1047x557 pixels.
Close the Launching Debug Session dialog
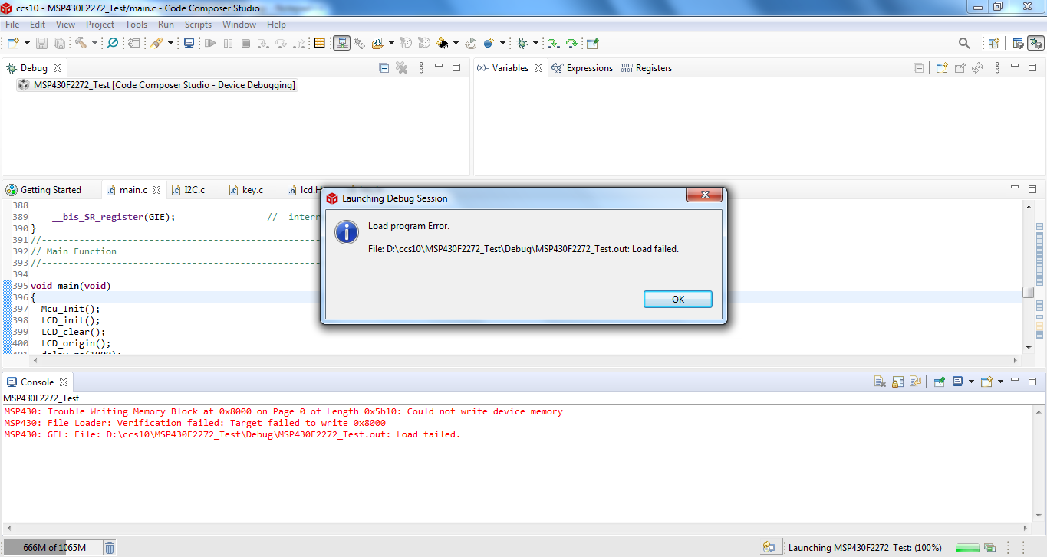tap(704, 196)
